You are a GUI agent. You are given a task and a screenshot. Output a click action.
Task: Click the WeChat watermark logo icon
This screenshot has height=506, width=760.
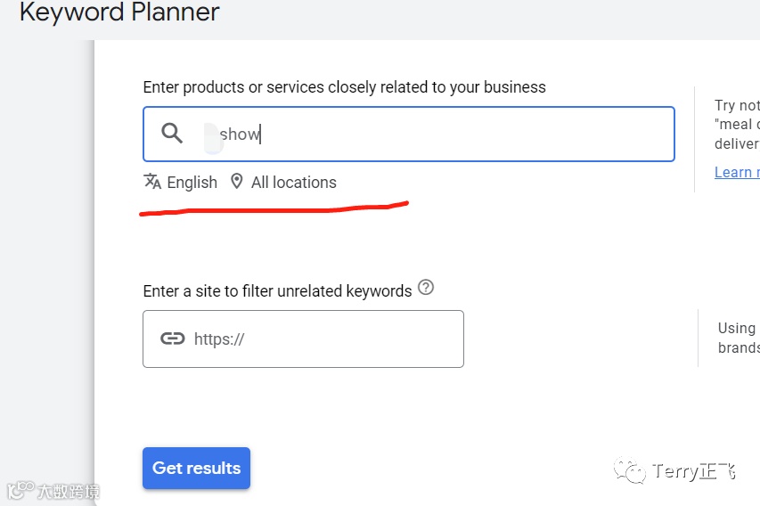click(x=634, y=471)
